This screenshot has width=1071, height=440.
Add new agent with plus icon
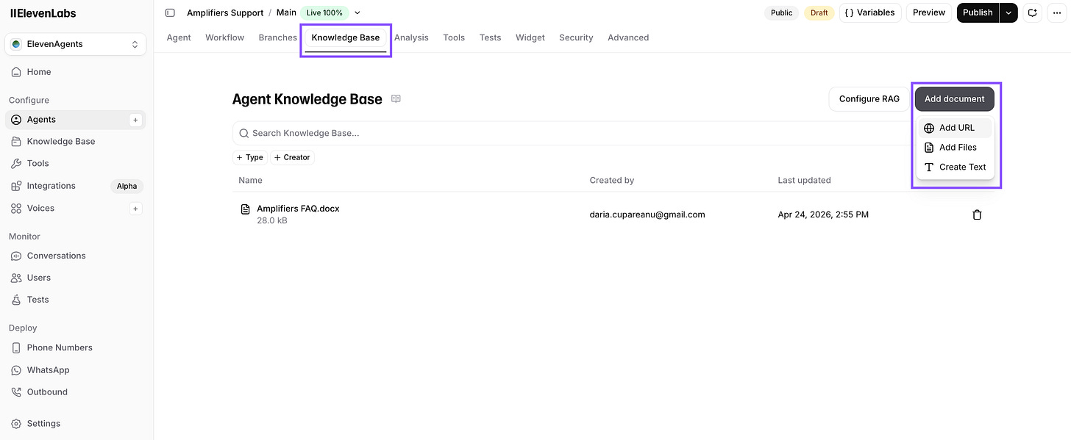pos(135,120)
